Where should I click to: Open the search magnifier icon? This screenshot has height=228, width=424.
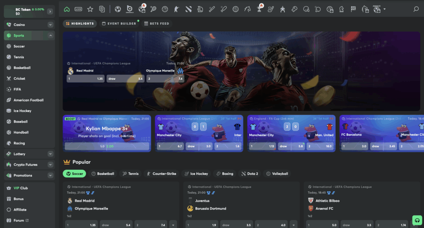[416, 9]
